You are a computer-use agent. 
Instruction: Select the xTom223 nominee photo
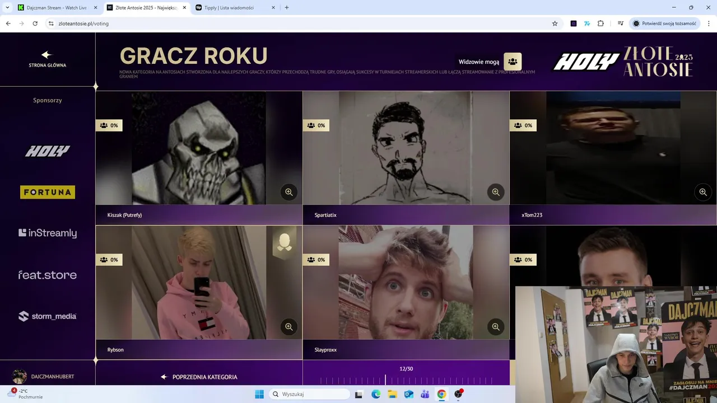coord(613,148)
